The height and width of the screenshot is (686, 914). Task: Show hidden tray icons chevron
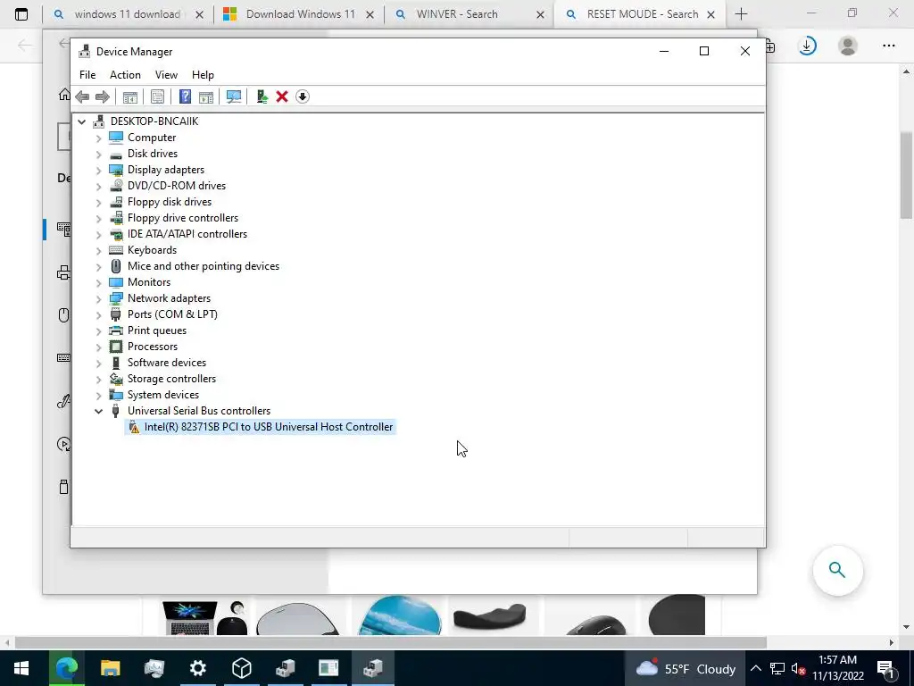[755, 668]
